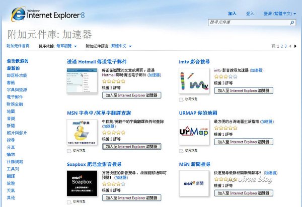Screen dimensions: 302x207
Task: Click star rating for Soapbox 肥皂盒
Action: (114, 184)
